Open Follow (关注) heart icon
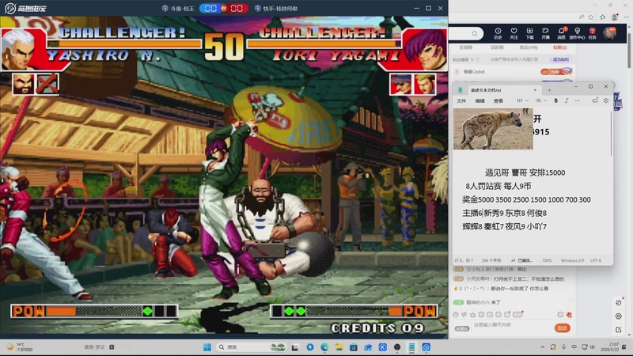Image resolution: width=633 pixels, height=356 pixels. point(514,33)
